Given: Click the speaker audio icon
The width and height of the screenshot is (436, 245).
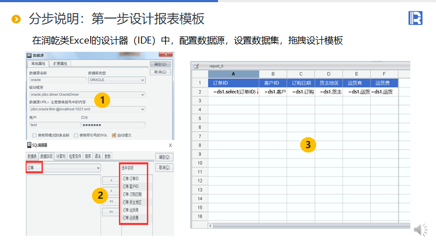Looking at the screenshot, I should click(420, 230).
